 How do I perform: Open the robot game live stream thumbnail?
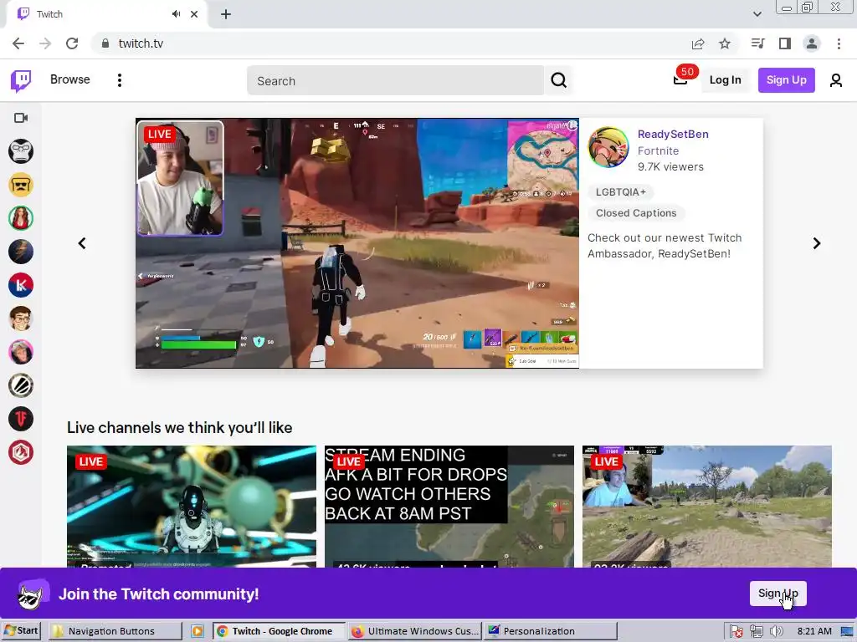point(192,507)
